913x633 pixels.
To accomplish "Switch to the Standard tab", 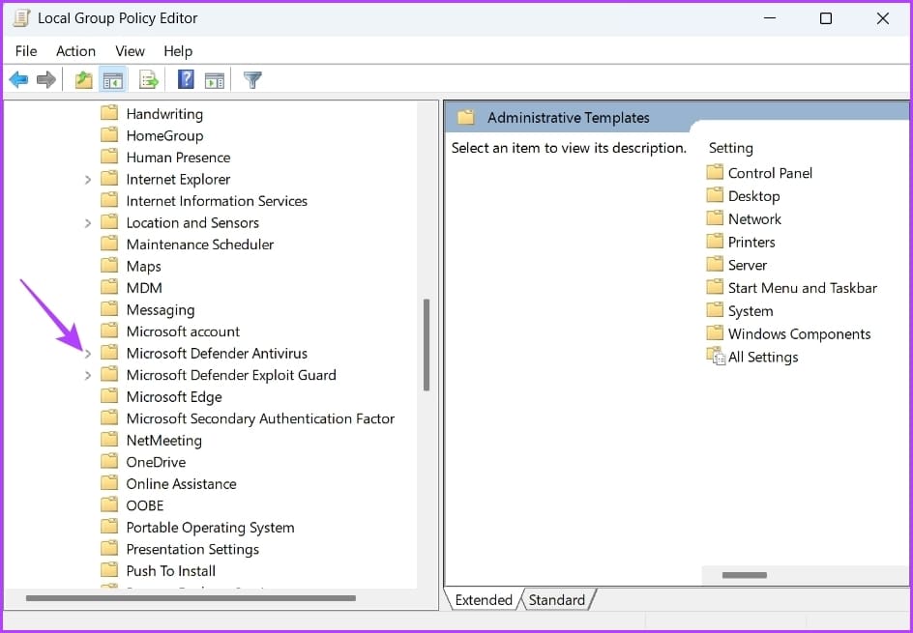I will [557, 600].
